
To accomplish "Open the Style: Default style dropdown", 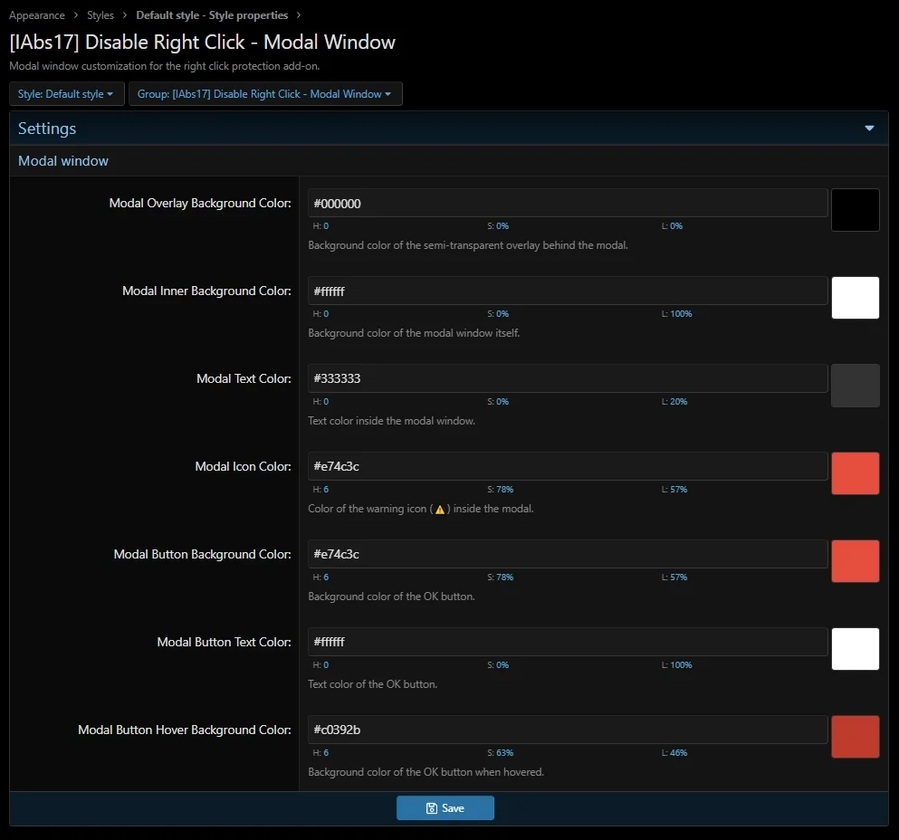I will pyautogui.click(x=66, y=94).
